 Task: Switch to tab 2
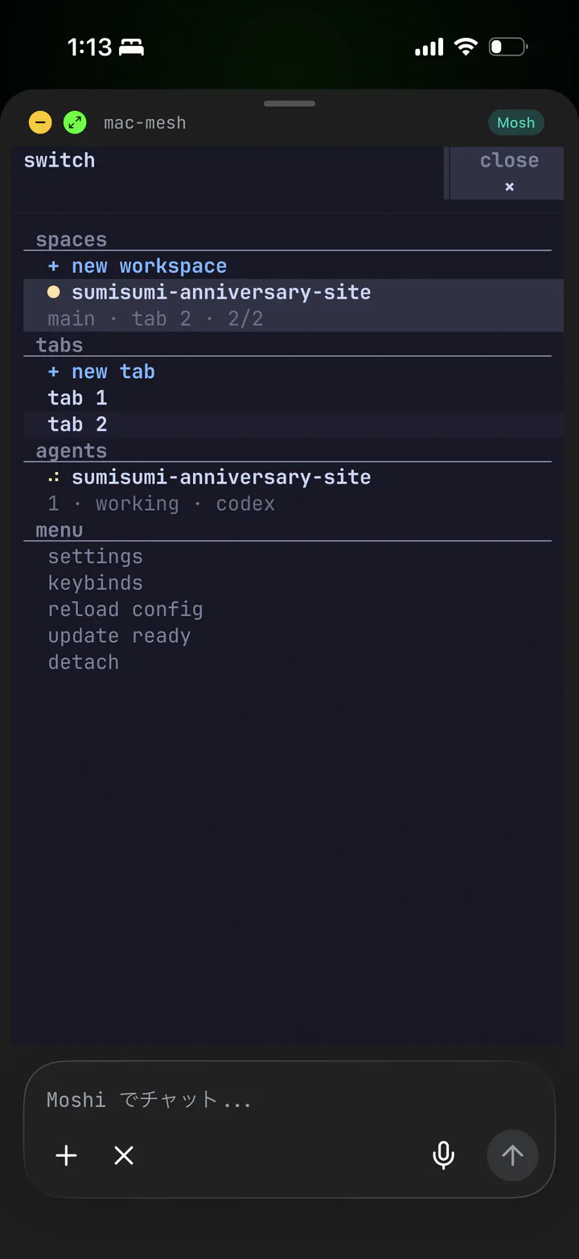[x=294, y=424]
